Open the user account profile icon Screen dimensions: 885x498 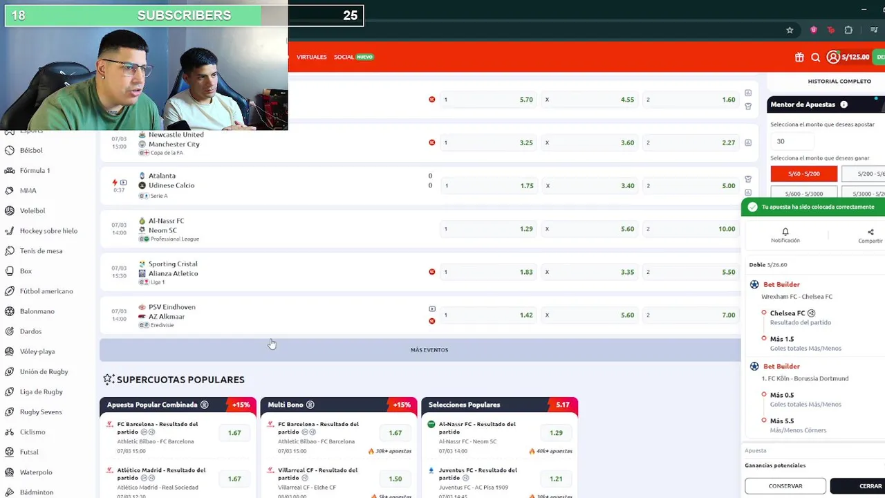(833, 57)
